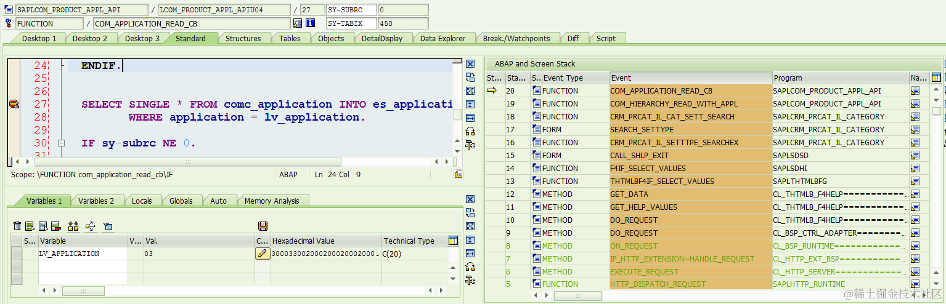Open the Structures tab
Screen dimensions: 946x304
(x=243, y=38)
